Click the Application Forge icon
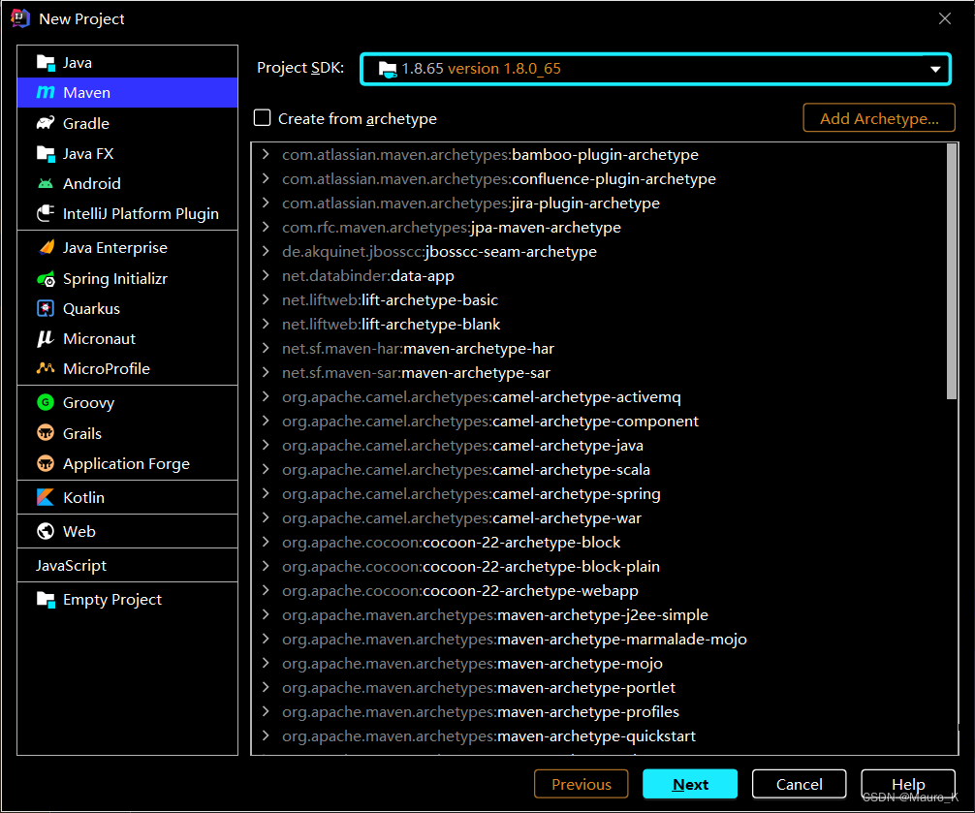This screenshot has height=813, width=975. pos(46,463)
